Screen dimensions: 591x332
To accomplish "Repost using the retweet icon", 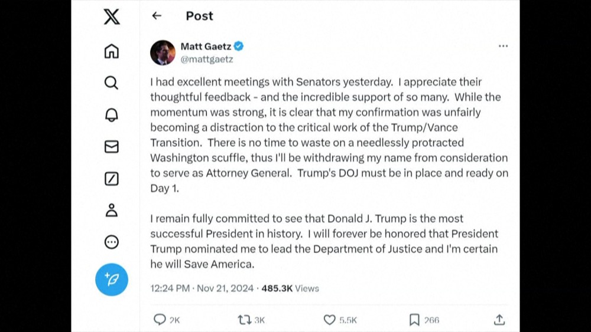I will (x=244, y=320).
